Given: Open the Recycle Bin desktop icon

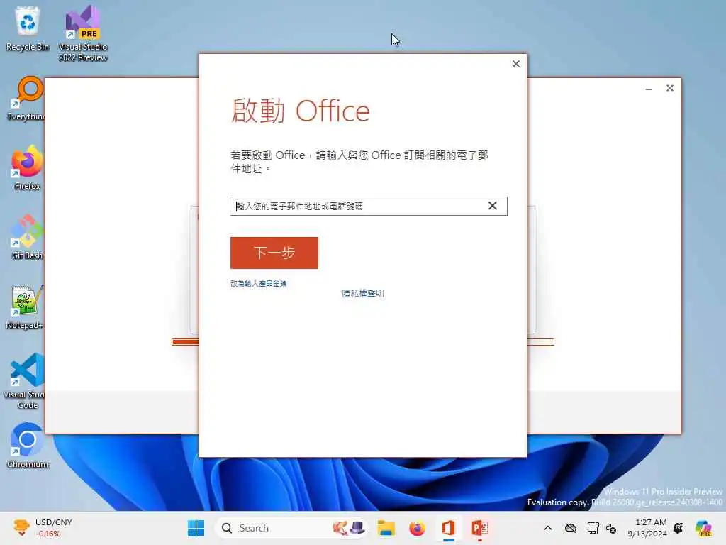Looking at the screenshot, I should click(28, 28).
